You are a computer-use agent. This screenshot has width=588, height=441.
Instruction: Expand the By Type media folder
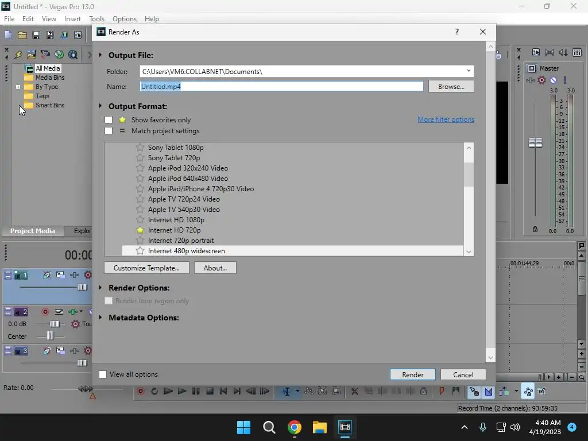point(18,87)
